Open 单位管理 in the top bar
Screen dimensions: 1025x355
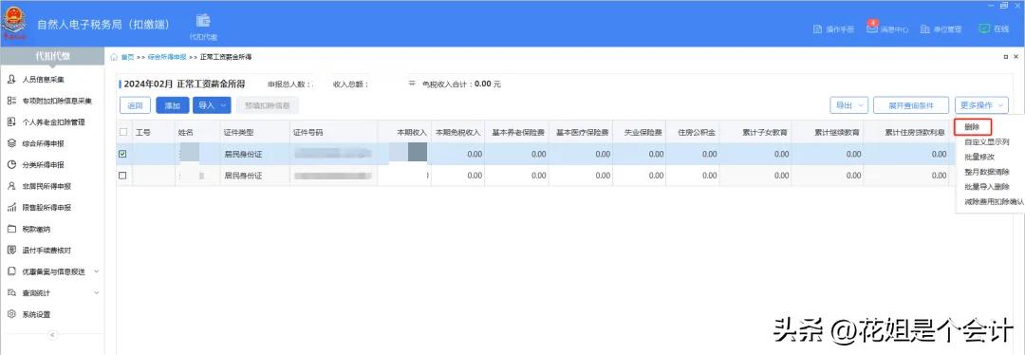[x=941, y=29]
